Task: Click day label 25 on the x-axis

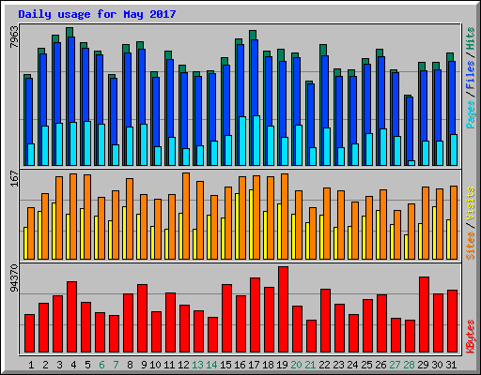Action: 366,365
